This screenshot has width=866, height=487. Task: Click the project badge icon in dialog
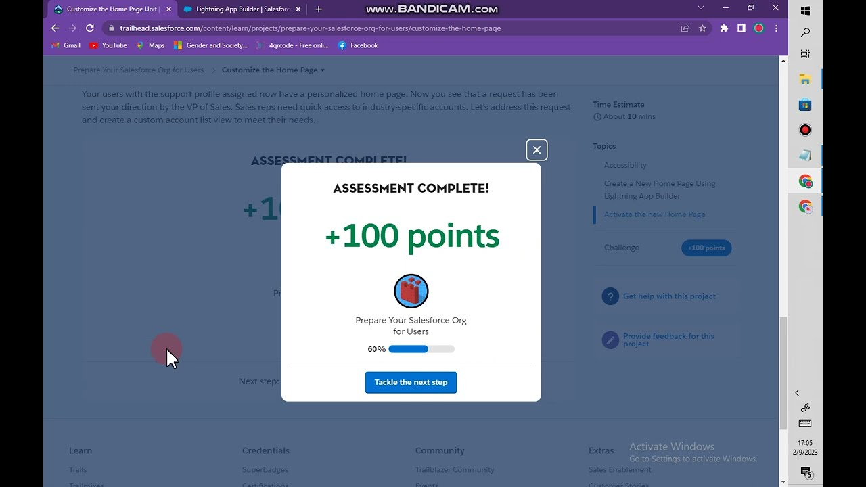pyautogui.click(x=411, y=291)
